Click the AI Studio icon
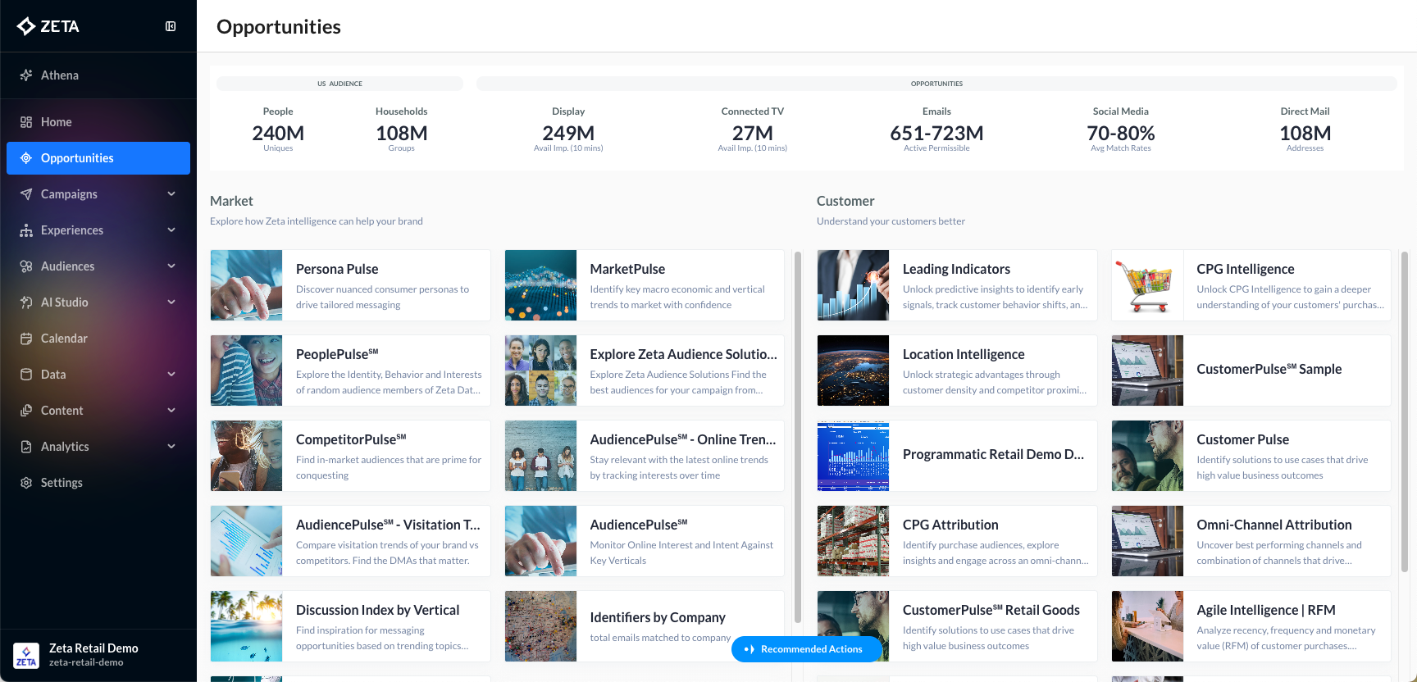The image size is (1417, 682). [26, 302]
